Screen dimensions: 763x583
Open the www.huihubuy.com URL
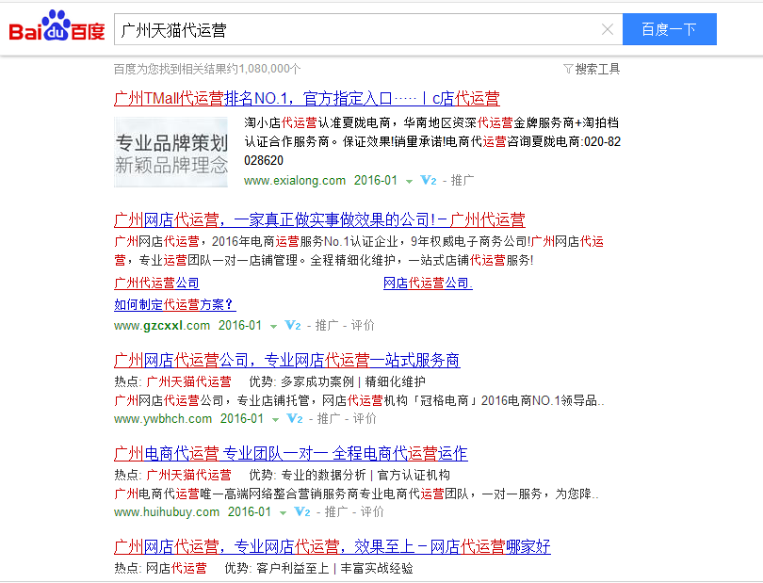167,512
